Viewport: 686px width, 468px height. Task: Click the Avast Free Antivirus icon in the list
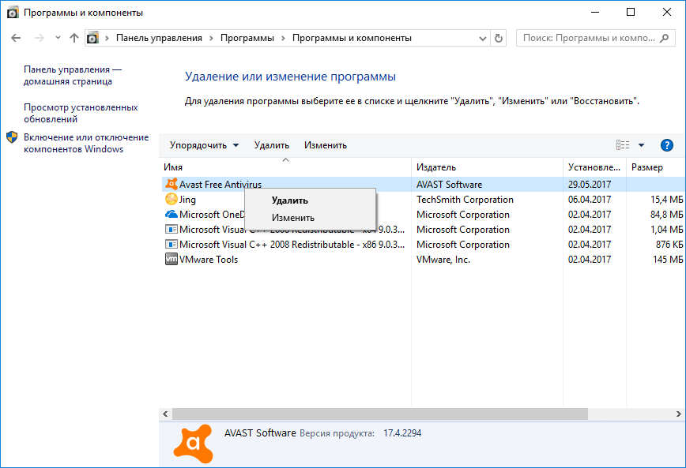(171, 184)
